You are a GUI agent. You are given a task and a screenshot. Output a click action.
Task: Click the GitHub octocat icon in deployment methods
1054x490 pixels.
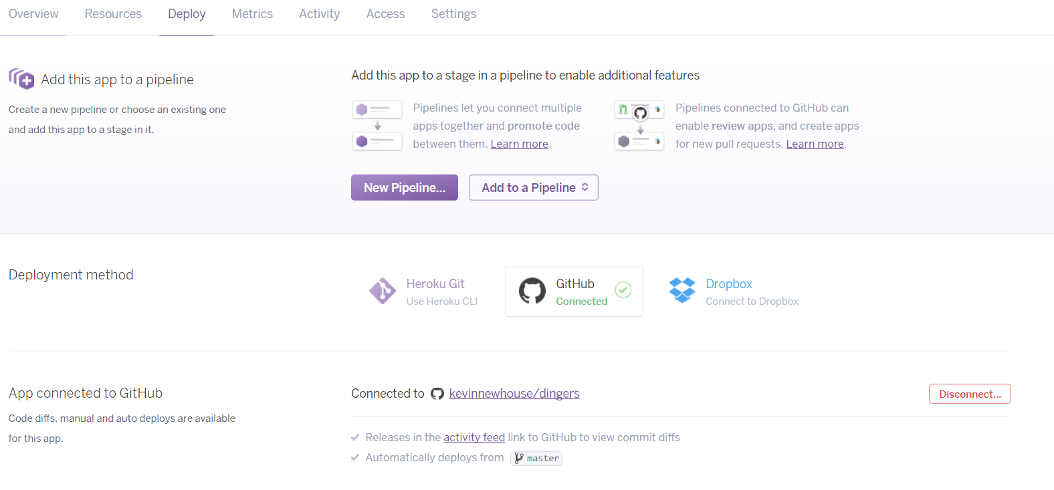532,291
